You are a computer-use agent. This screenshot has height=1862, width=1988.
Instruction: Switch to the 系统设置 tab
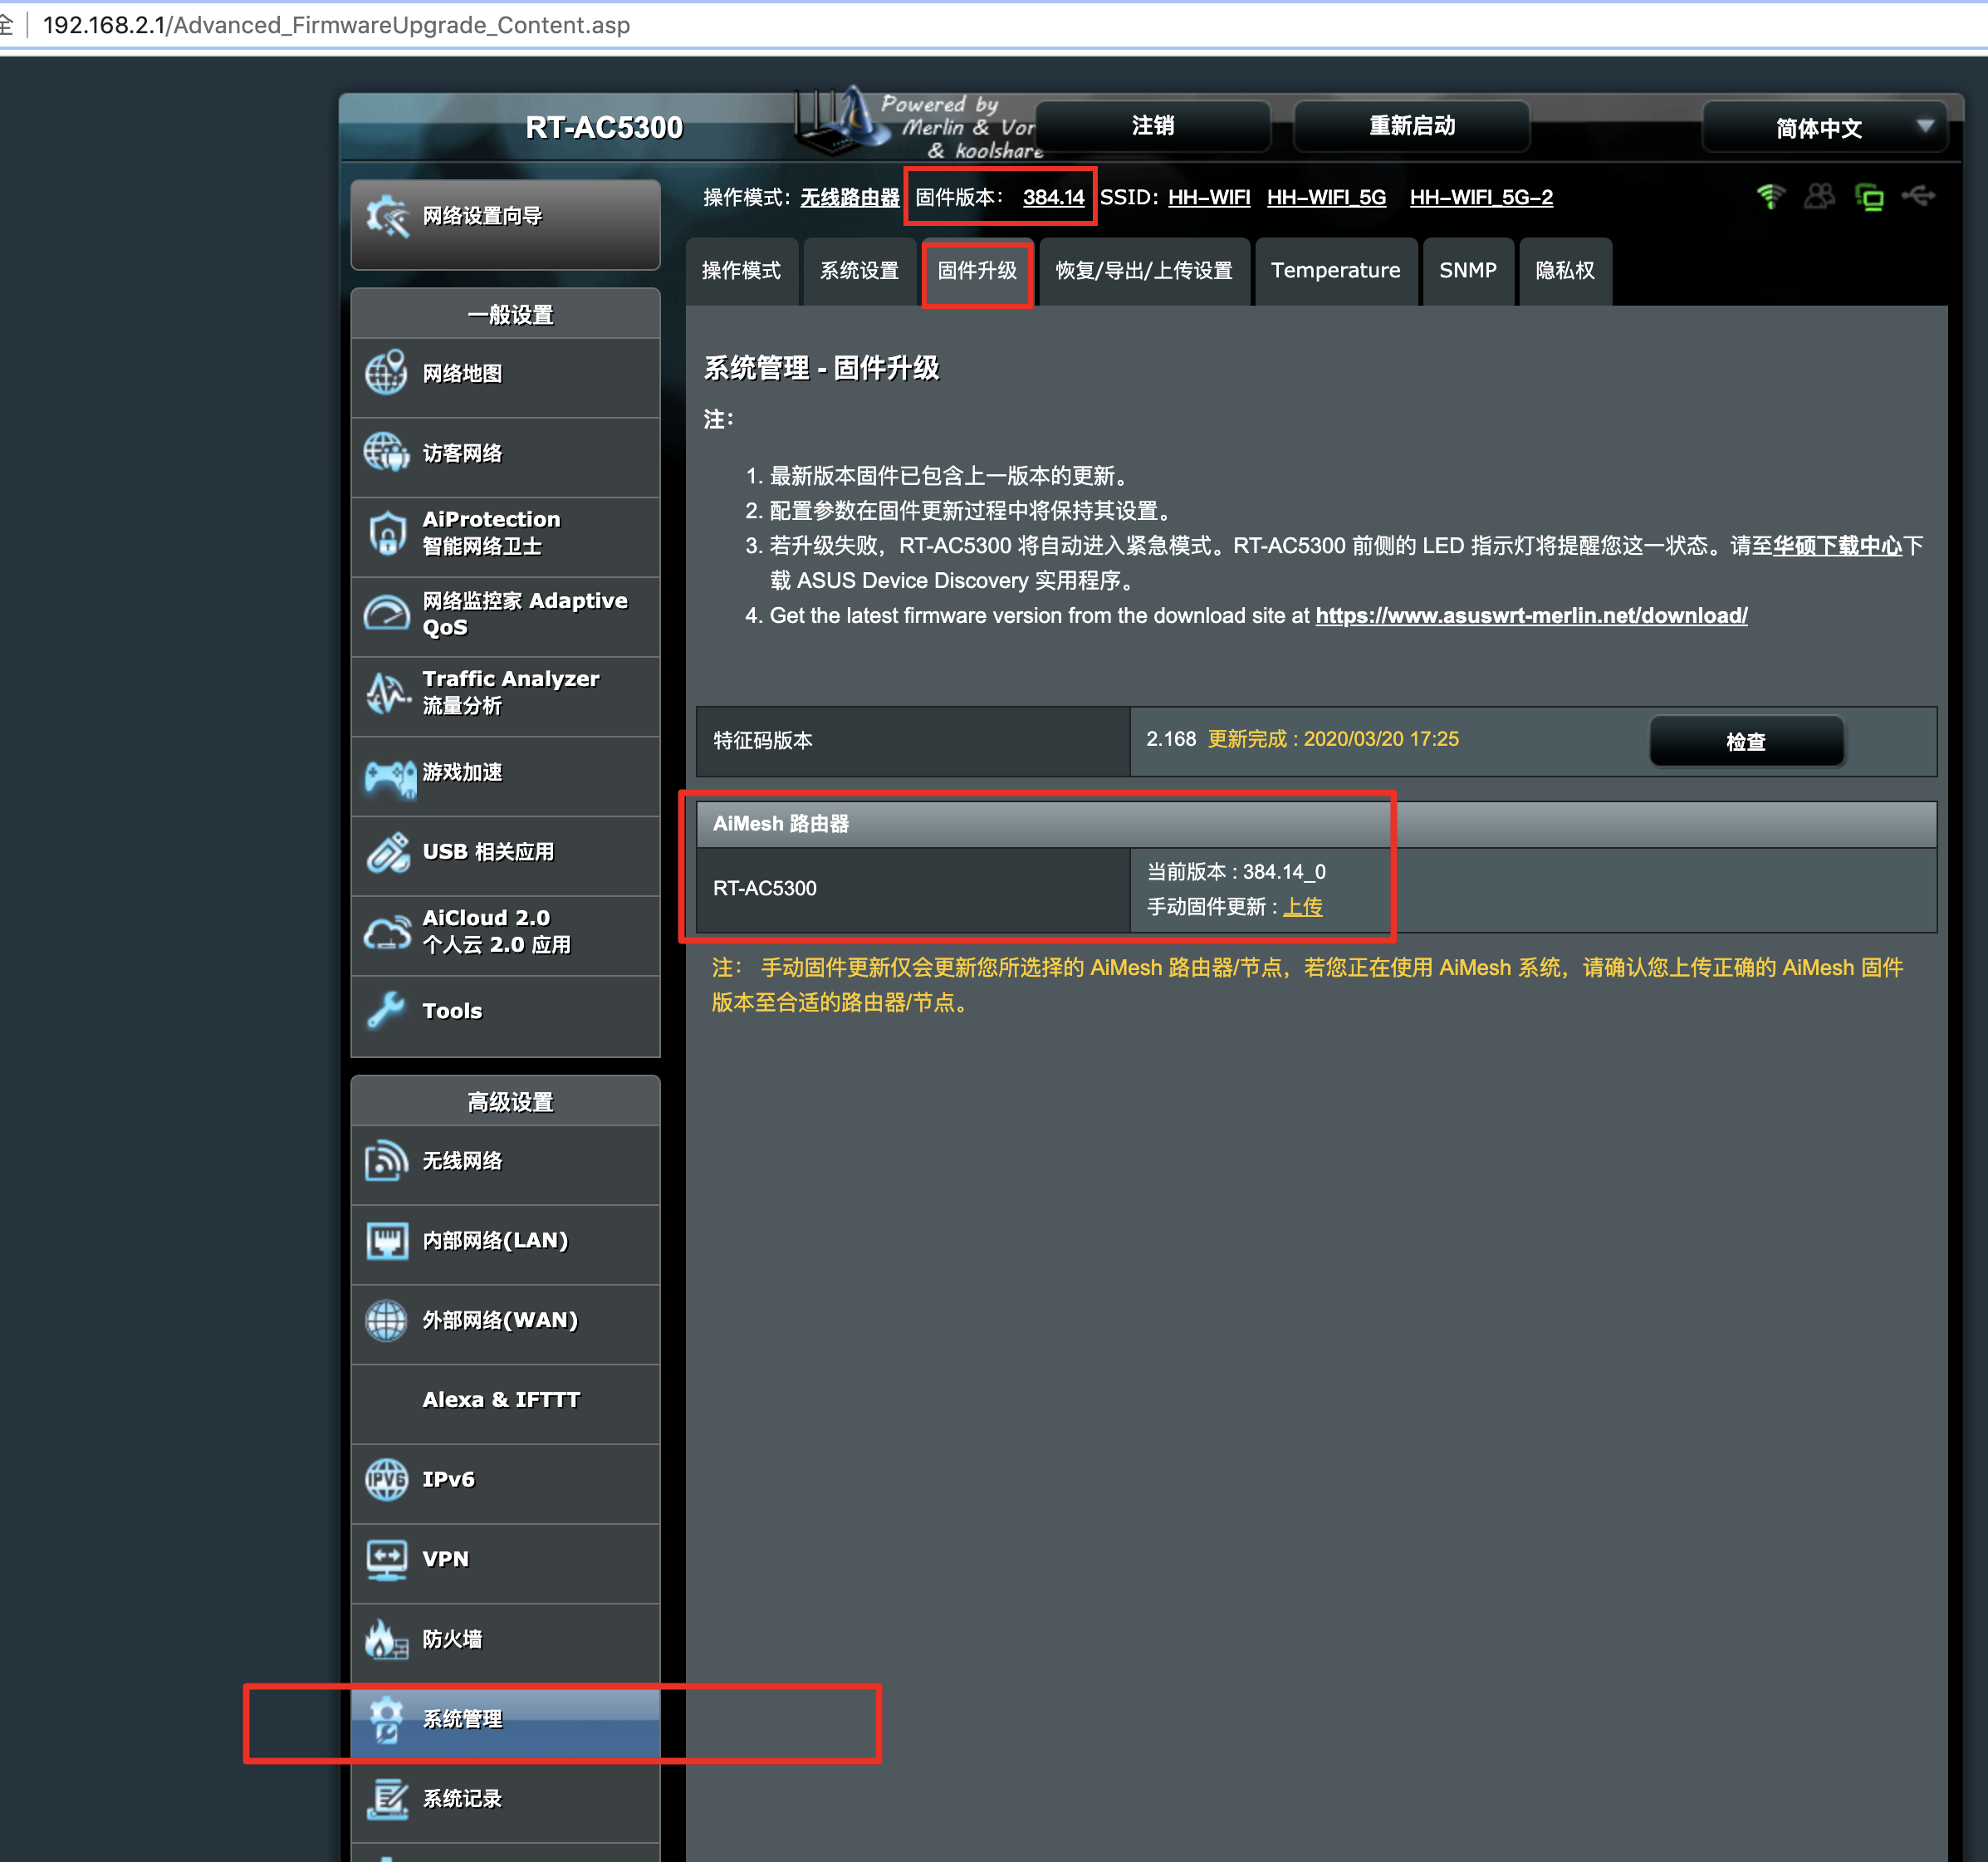pos(859,271)
